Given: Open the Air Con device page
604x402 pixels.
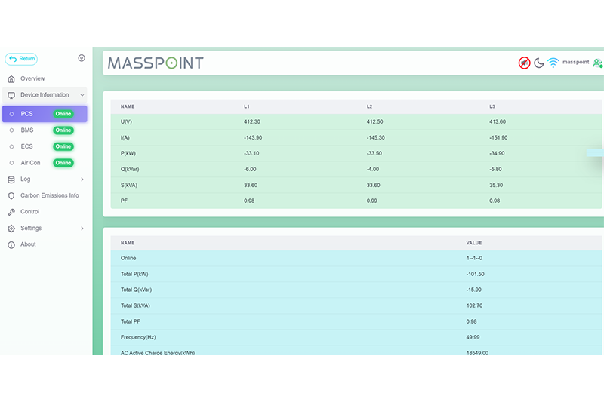Looking at the screenshot, I should coord(30,163).
